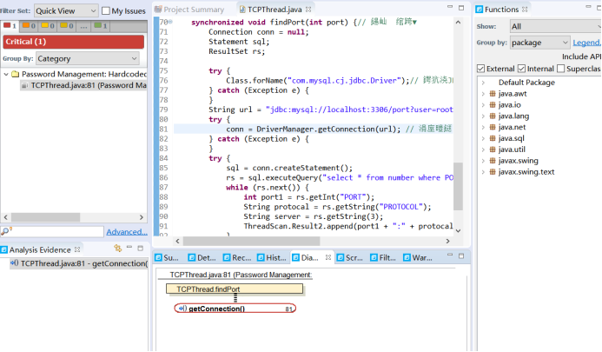Click the java.util package icon

(x=493, y=149)
